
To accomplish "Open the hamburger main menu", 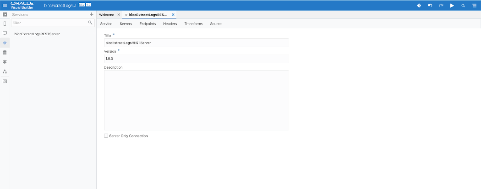I will point(5,5).
